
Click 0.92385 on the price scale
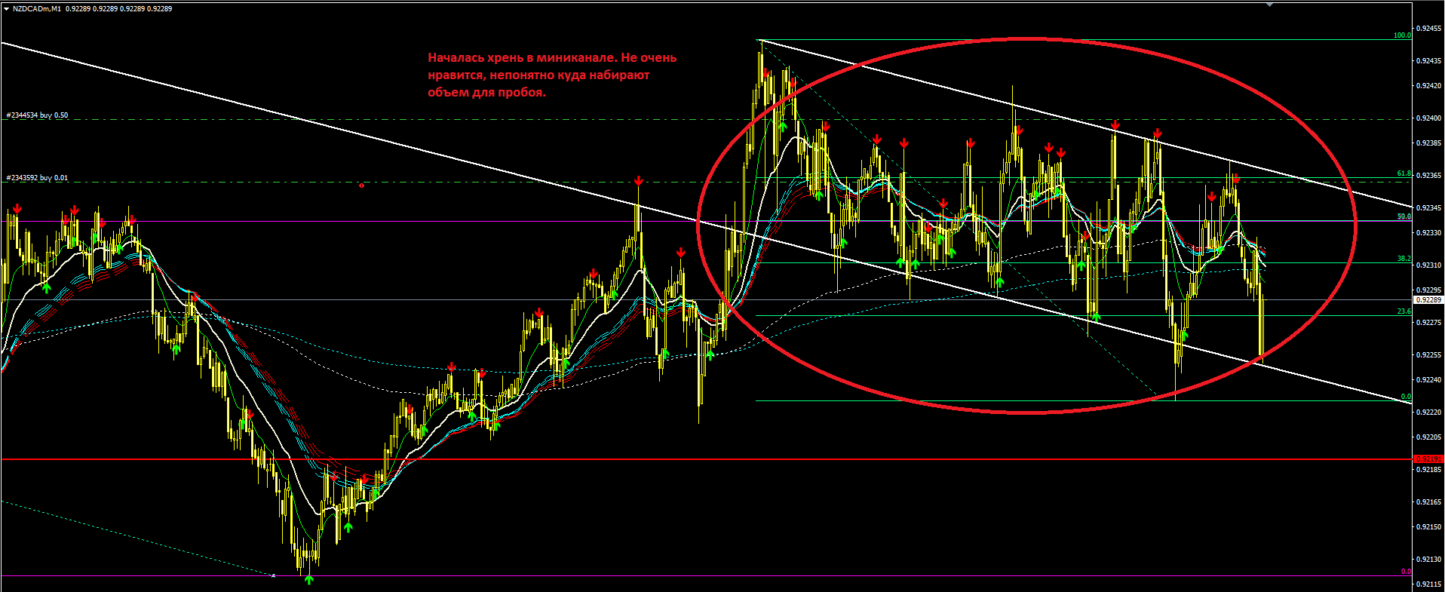(1429, 143)
